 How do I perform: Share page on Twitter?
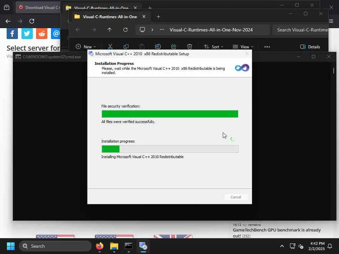pos(27,33)
